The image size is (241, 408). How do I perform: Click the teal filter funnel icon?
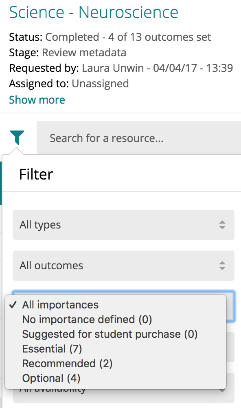[x=17, y=137]
